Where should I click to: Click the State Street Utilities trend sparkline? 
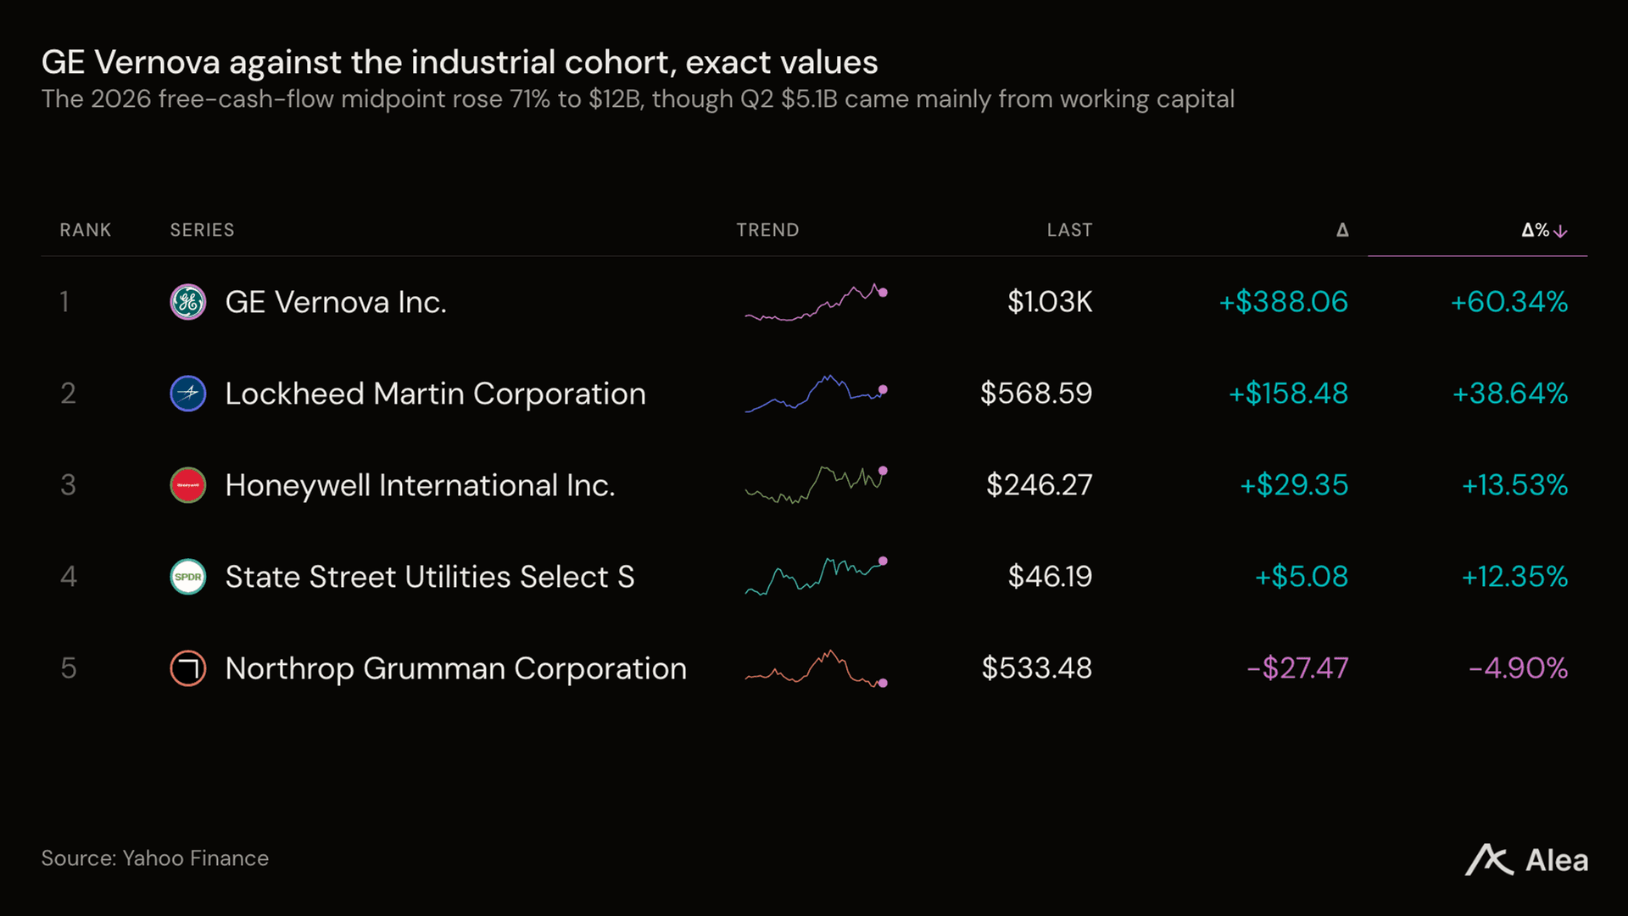click(816, 577)
